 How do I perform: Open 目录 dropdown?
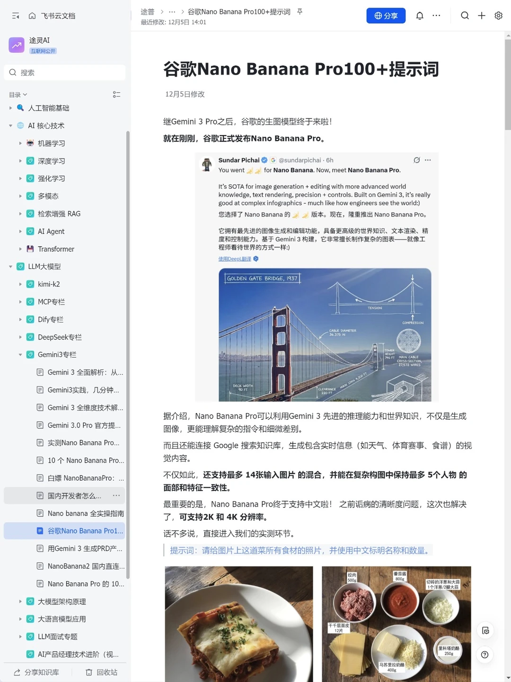(18, 95)
